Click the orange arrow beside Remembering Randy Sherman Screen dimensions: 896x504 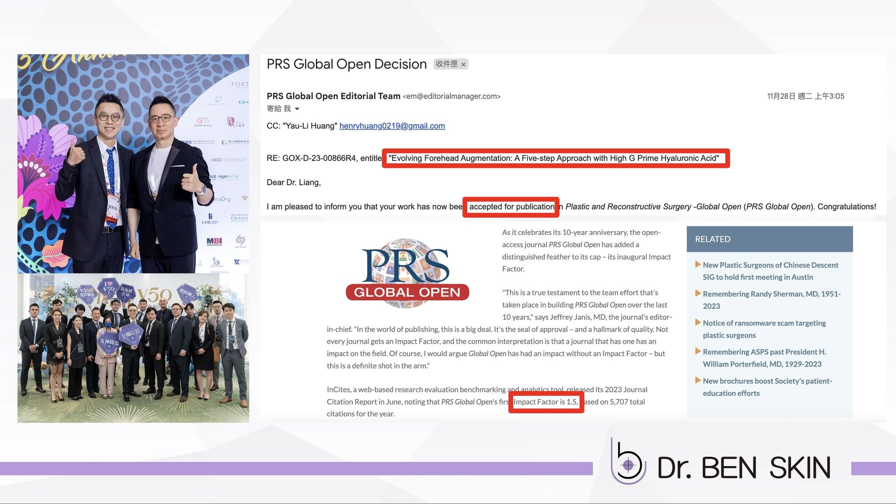point(698,293)
